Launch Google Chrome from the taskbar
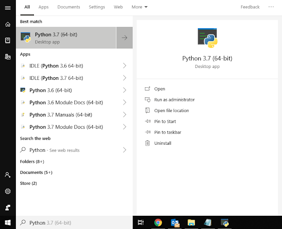The image size is (282, 229). (158, 222)
